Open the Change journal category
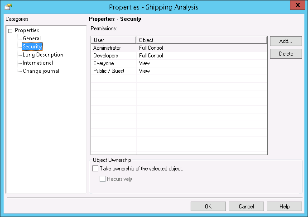The width and height of the screenshot is (308, 217). tap(41, 71)
